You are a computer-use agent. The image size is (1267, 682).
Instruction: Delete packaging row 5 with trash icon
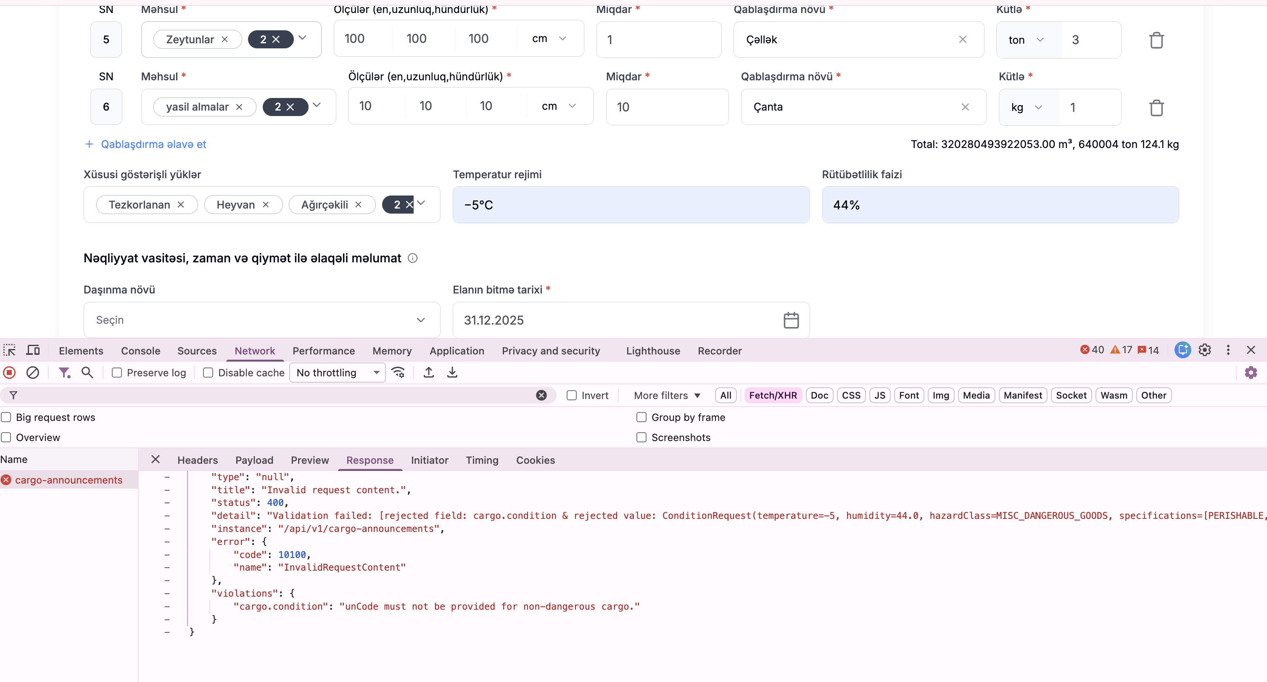(x=1156, y=40)
